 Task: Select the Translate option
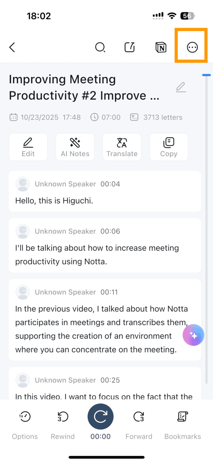122,147
